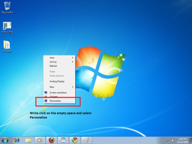Select the Recycle Bin desktop icon
Viewport: 192px width, 144px height.
[x=7, y=8]
